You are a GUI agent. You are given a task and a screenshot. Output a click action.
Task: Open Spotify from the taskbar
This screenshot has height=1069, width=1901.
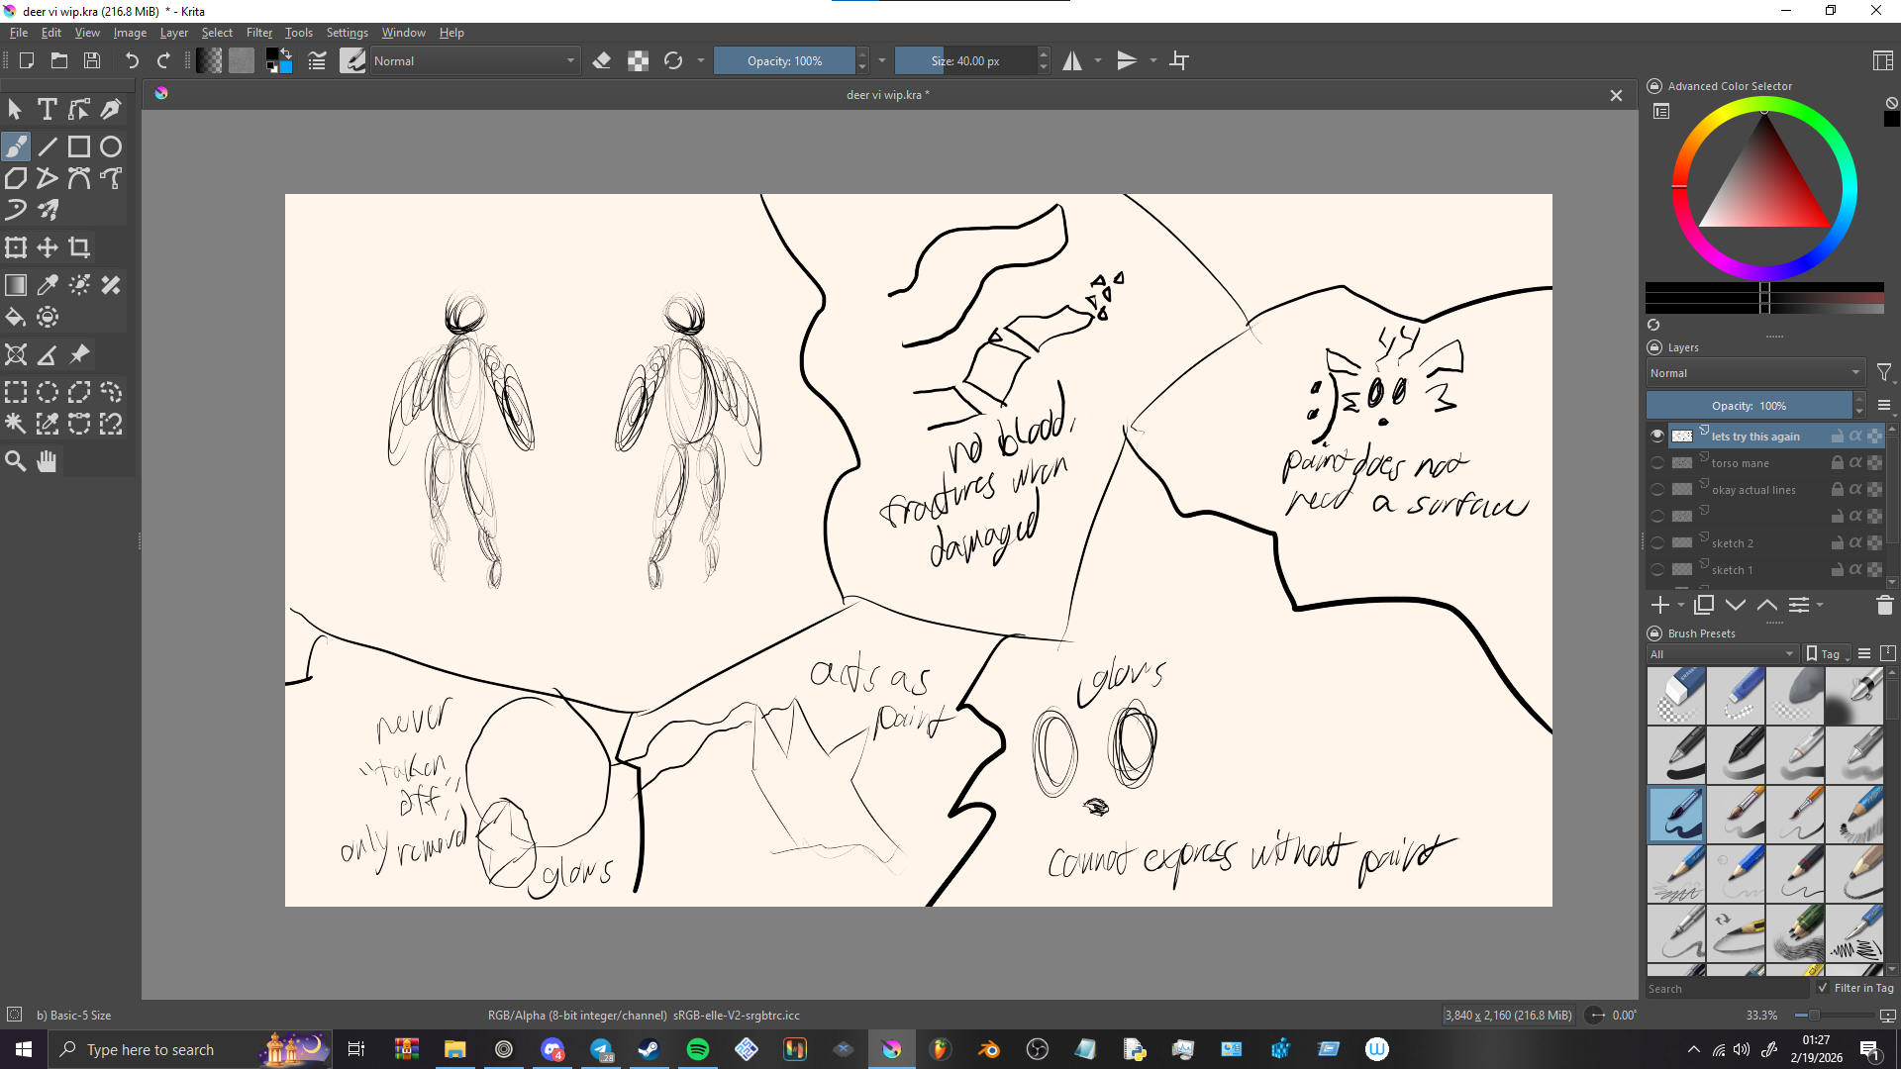tap(698, 1049)
